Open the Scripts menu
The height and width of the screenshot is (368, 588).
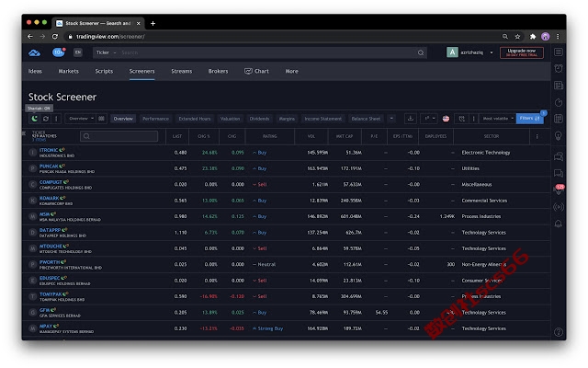click(x=104, y=71)
